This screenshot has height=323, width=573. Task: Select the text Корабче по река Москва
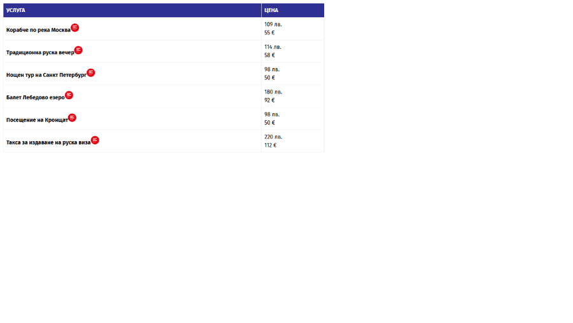(x=38, y=30)
